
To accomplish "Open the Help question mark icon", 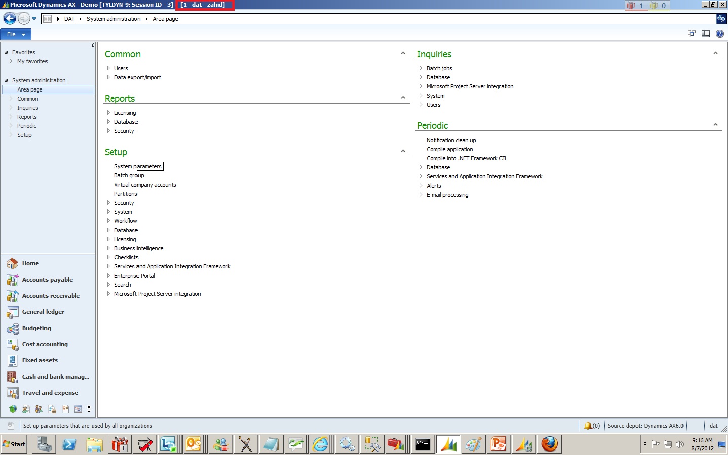I will tap(720, 34).
